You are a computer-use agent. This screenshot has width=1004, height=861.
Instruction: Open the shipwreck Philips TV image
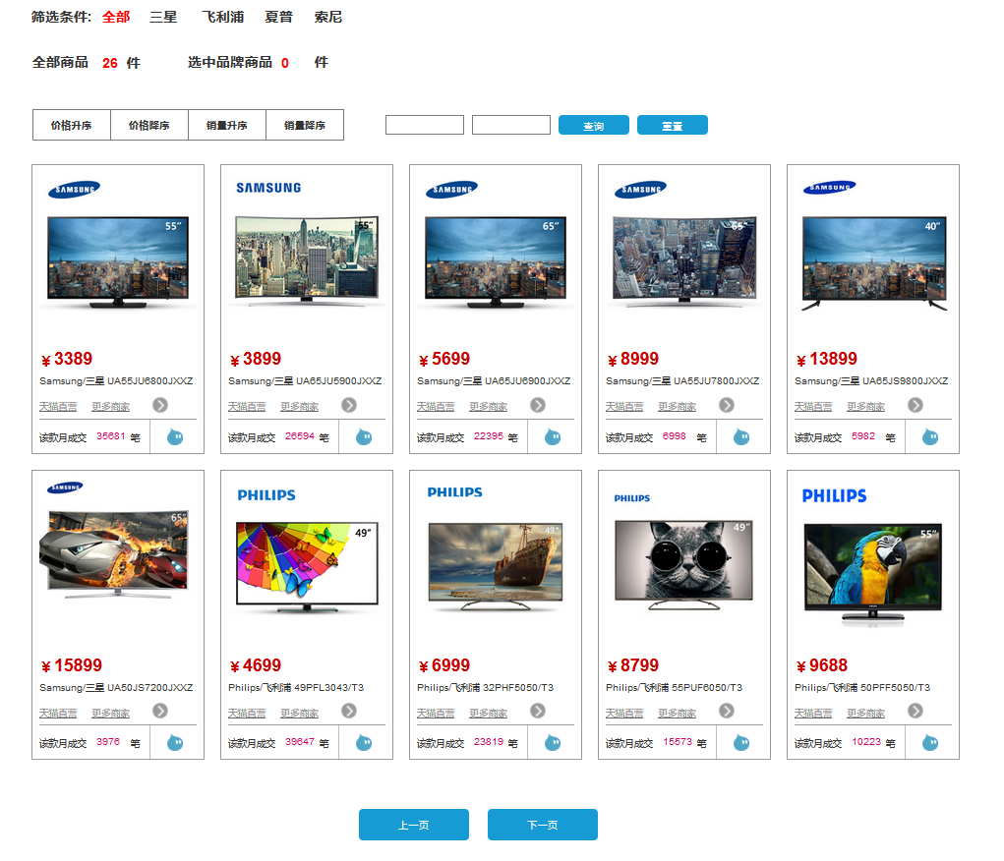coord(496,566)
